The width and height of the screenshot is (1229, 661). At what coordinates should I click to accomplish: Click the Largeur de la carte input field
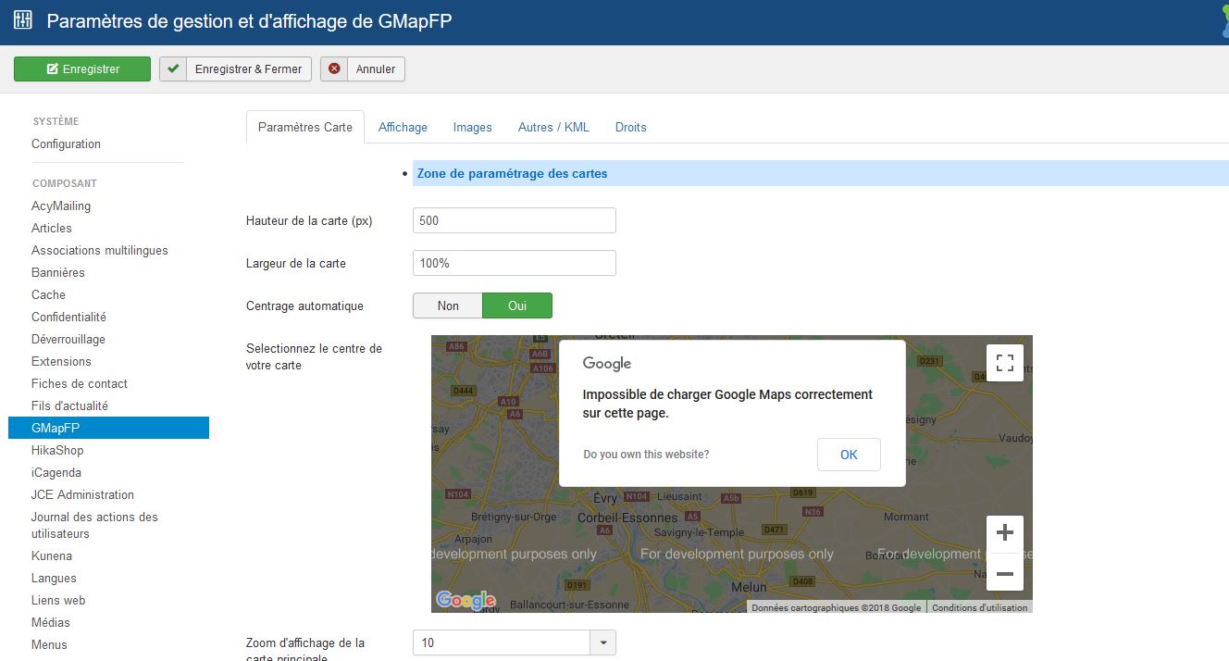pyautogui.click(x=515, y=263)
